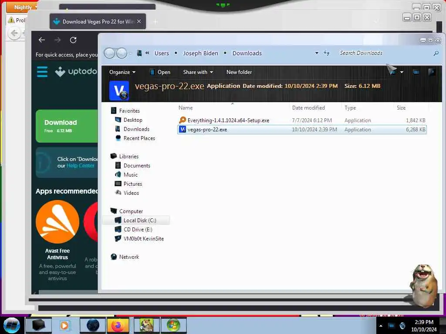Click the Explorer help icon

[432, 72]
